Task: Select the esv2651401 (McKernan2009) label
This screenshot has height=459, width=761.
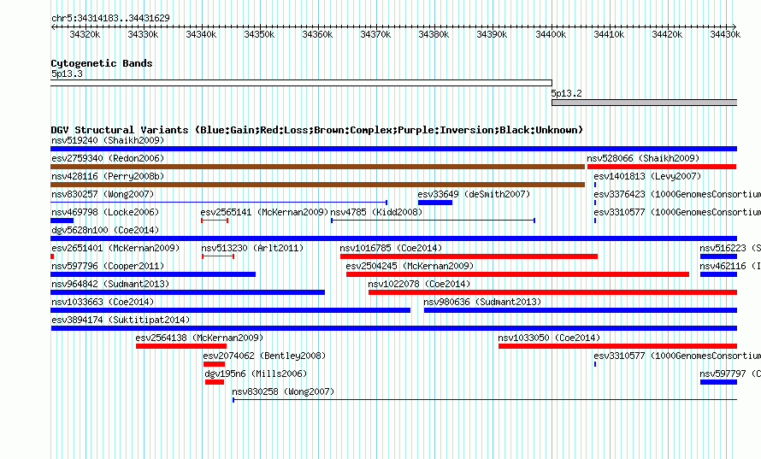Action: 115,248
